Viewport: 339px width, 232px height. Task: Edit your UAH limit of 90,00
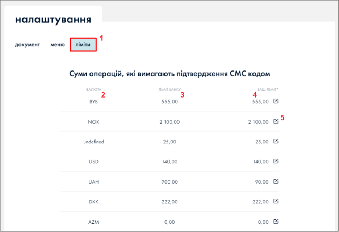click(276, 181)
